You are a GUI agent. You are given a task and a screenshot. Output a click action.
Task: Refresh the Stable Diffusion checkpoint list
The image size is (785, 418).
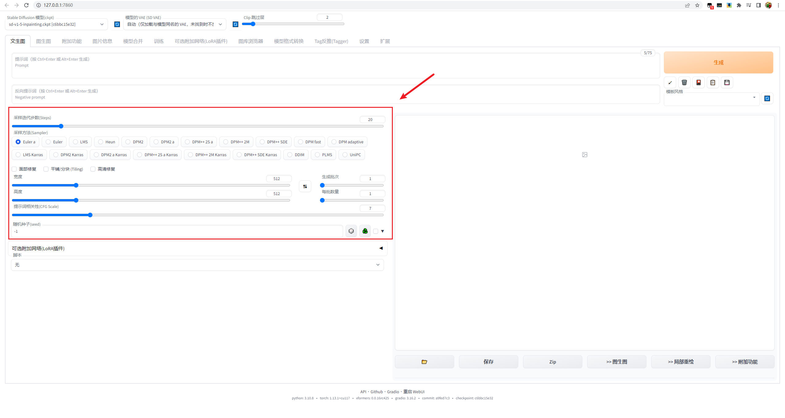pos(117,24)
